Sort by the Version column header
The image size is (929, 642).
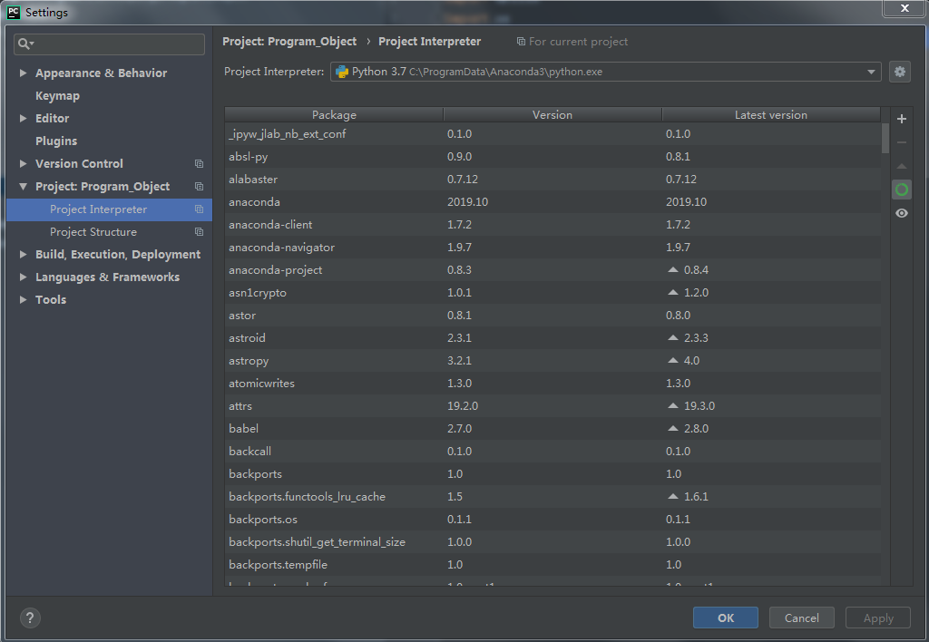[553, 115]
